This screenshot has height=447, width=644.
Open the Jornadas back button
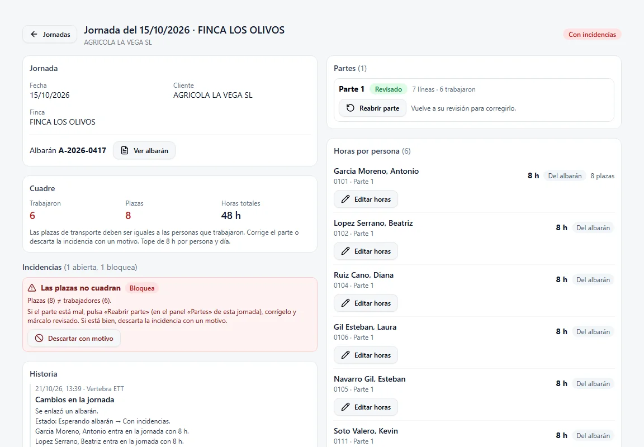click(x=50, y=35)
